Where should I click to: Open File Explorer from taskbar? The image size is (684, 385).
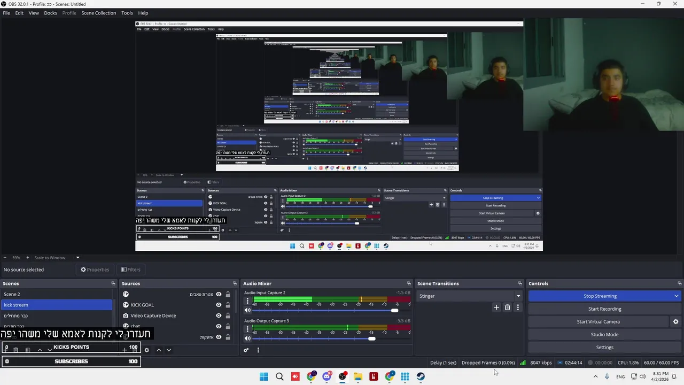[358, 376]
